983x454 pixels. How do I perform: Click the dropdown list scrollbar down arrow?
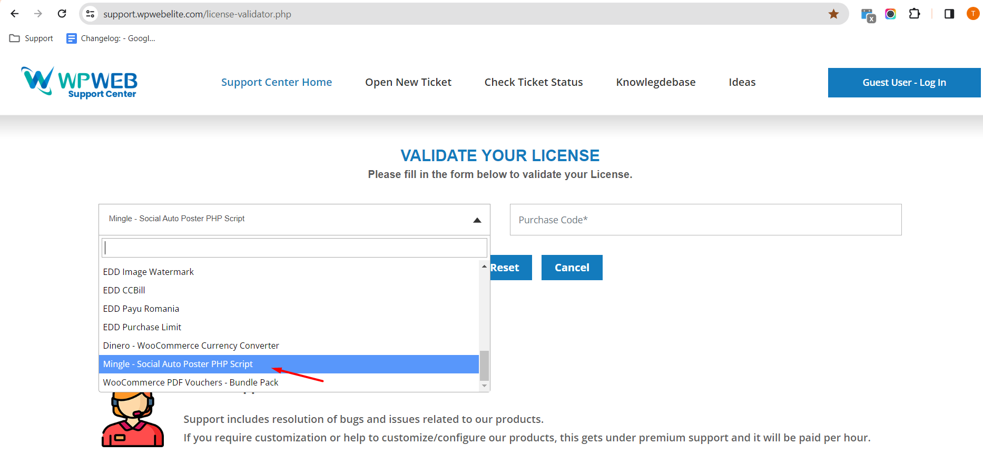(484, 386)
